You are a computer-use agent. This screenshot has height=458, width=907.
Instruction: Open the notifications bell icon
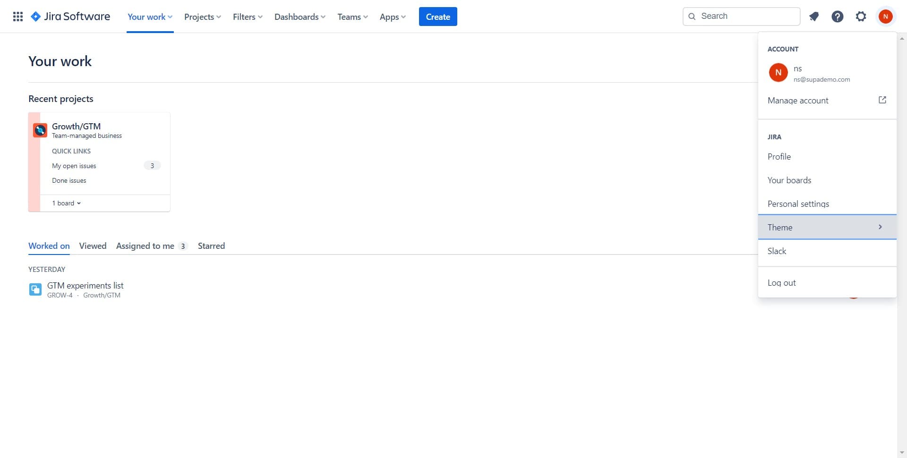[813, 16]
